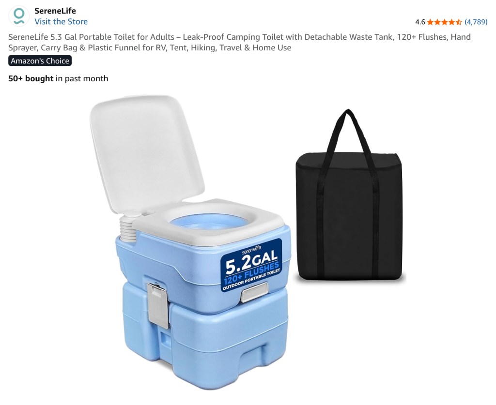Open the 4,789 customer reviews link
This screenshot has height=405, width=496.
[x=476, y=22]
